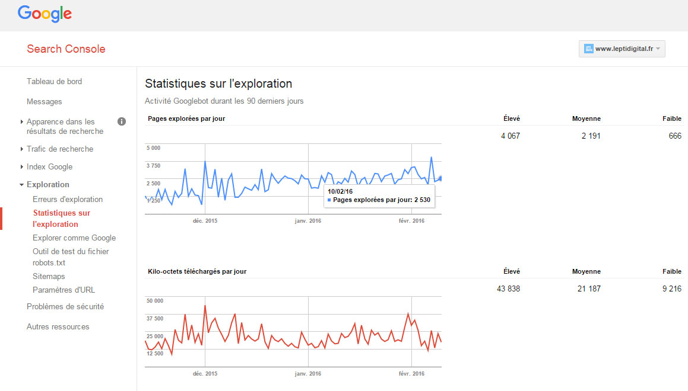
Task: Click the info icon beside Apparence
Action: tap(122, 121)
